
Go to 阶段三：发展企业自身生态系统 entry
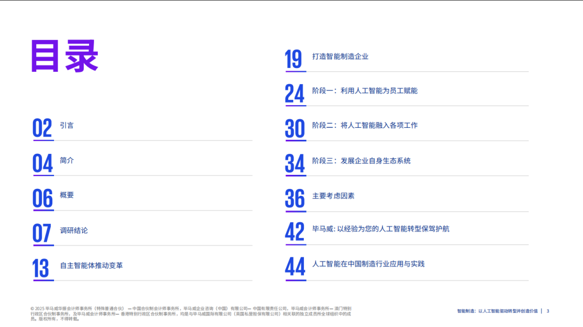pos(361,161)
